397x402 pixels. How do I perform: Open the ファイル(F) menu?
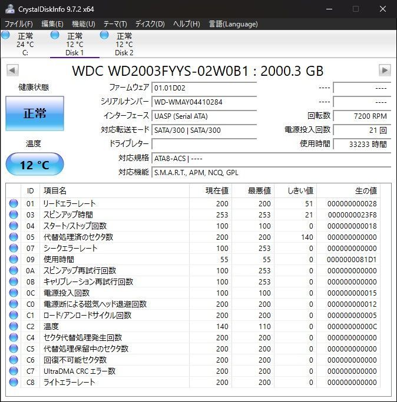[x=19, y=24]
